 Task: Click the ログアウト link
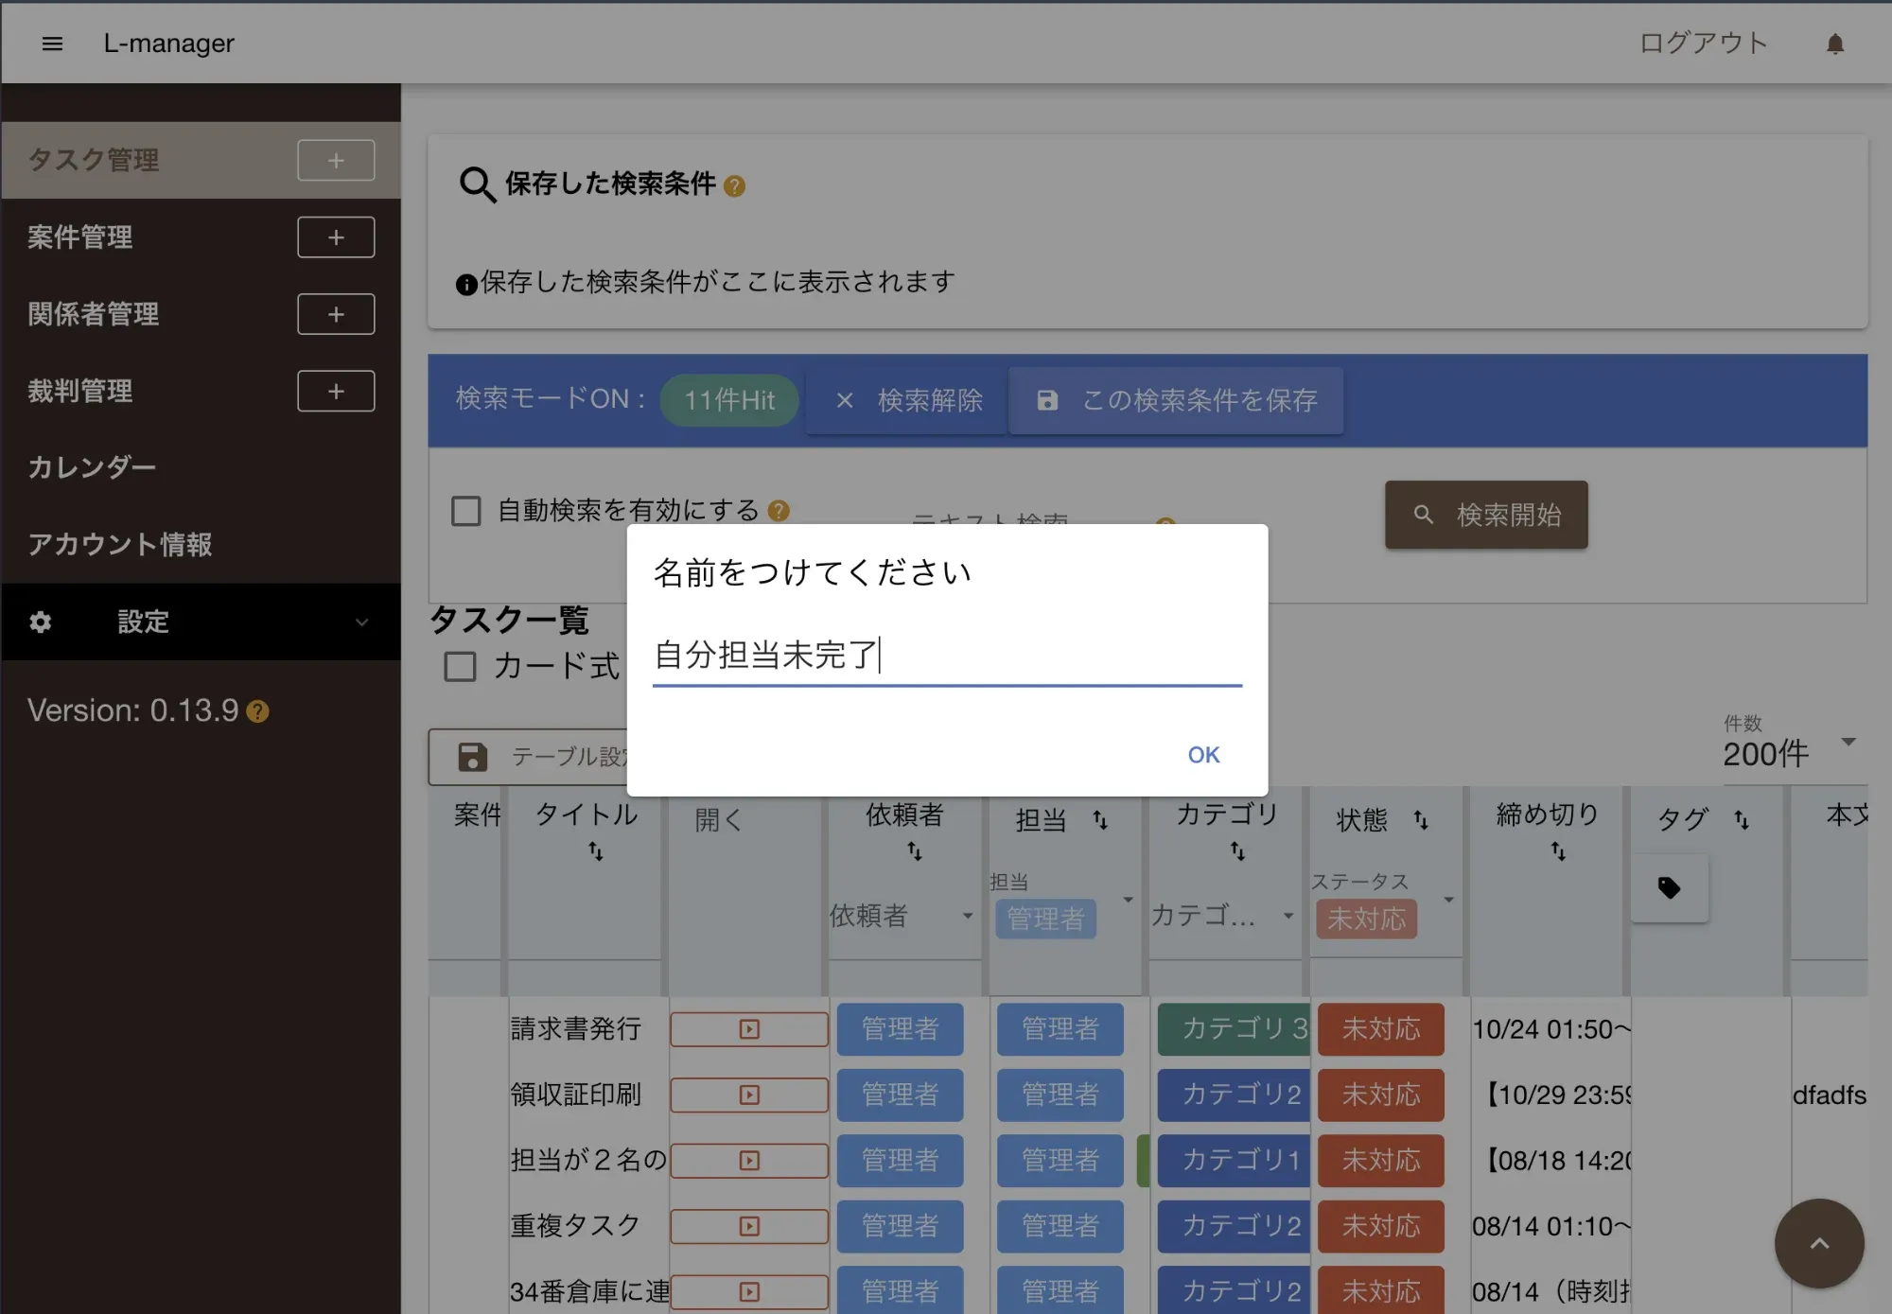click(x=1703, y=44)
